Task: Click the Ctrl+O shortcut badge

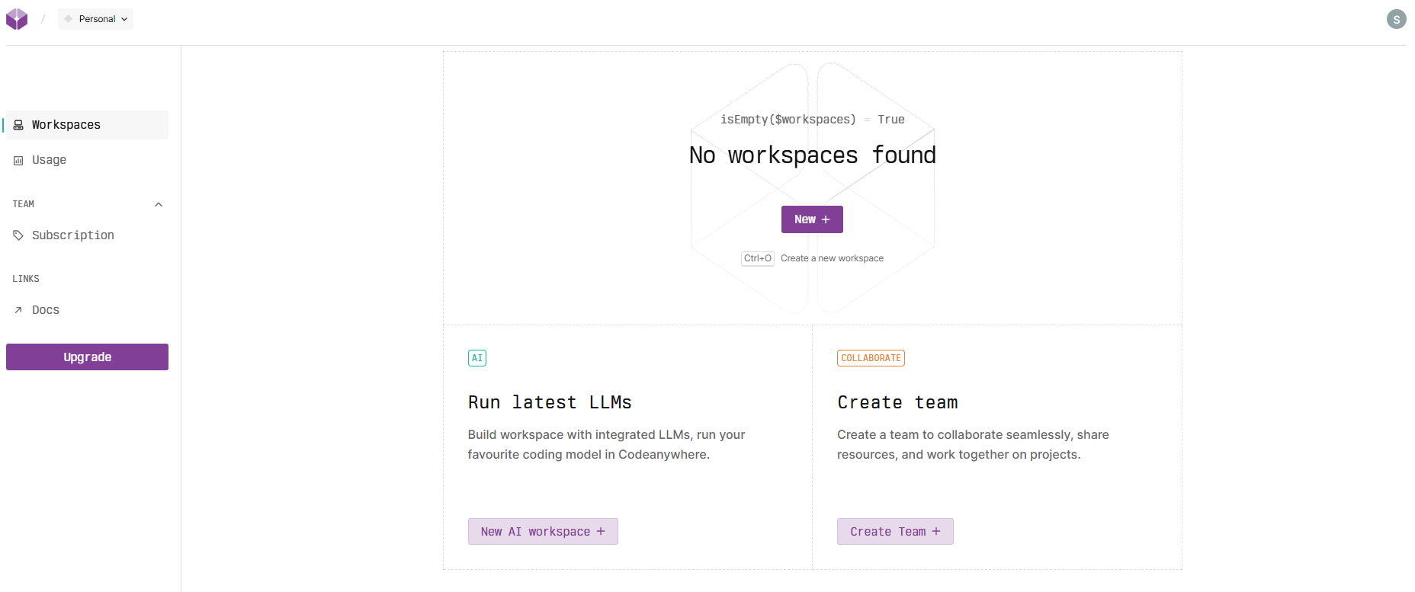Action: (x=757, y=258)
